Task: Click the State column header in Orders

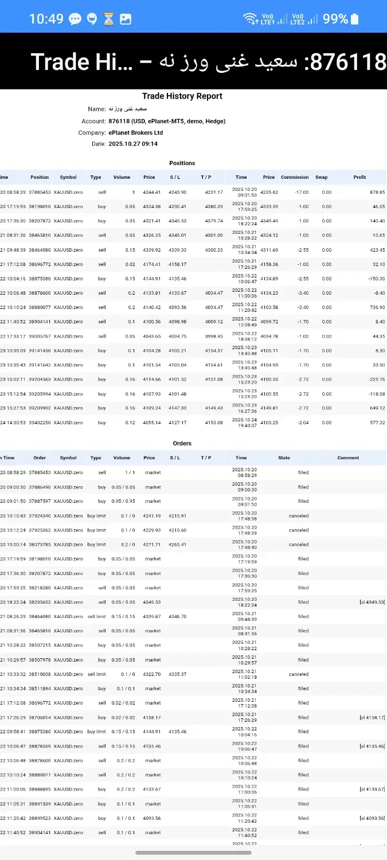Action: coord(284,458)
